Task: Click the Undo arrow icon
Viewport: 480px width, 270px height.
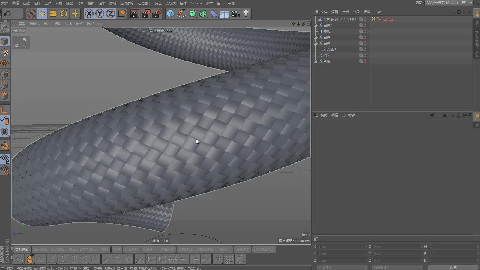Action: tap(7, 13)
